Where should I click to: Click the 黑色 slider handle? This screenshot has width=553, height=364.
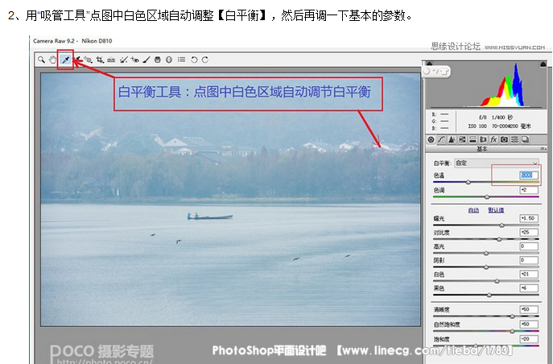tap(489, 295)
